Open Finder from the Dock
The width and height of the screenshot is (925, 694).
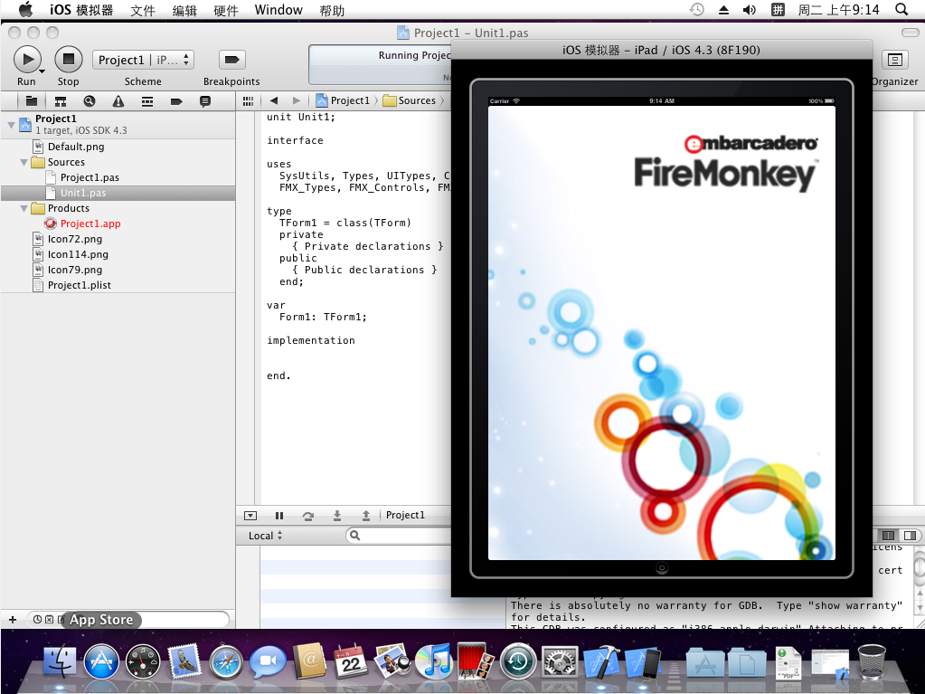(x=60, y=661)
